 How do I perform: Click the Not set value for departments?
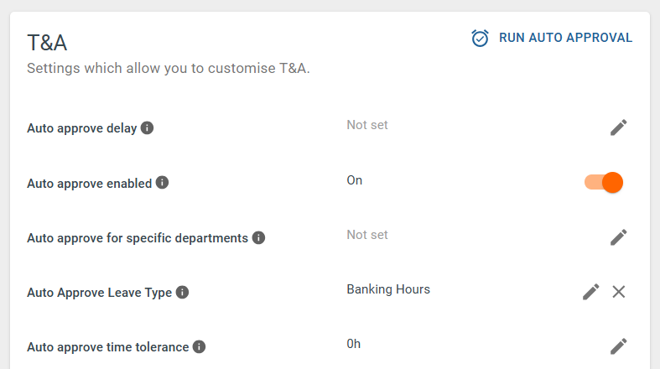tap(367, 235)
